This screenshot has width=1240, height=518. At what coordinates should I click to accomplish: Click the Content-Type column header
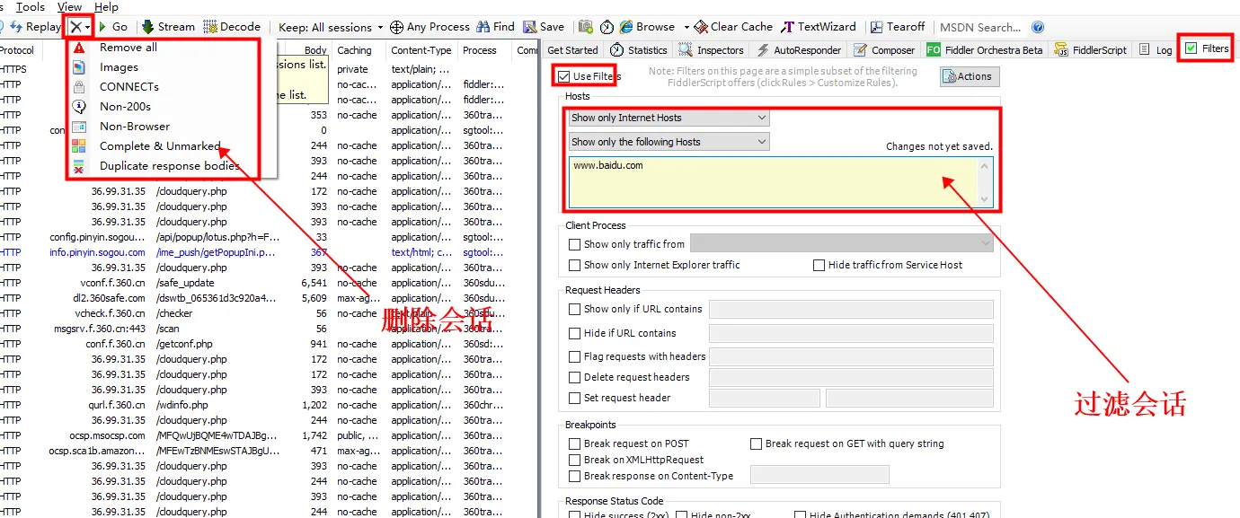pos(421,50)
